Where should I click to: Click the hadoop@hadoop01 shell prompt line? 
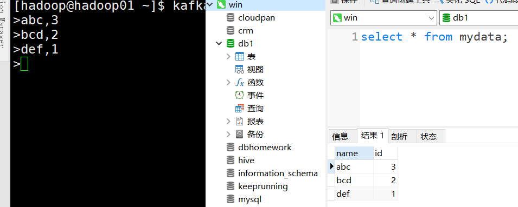point(109,6)
